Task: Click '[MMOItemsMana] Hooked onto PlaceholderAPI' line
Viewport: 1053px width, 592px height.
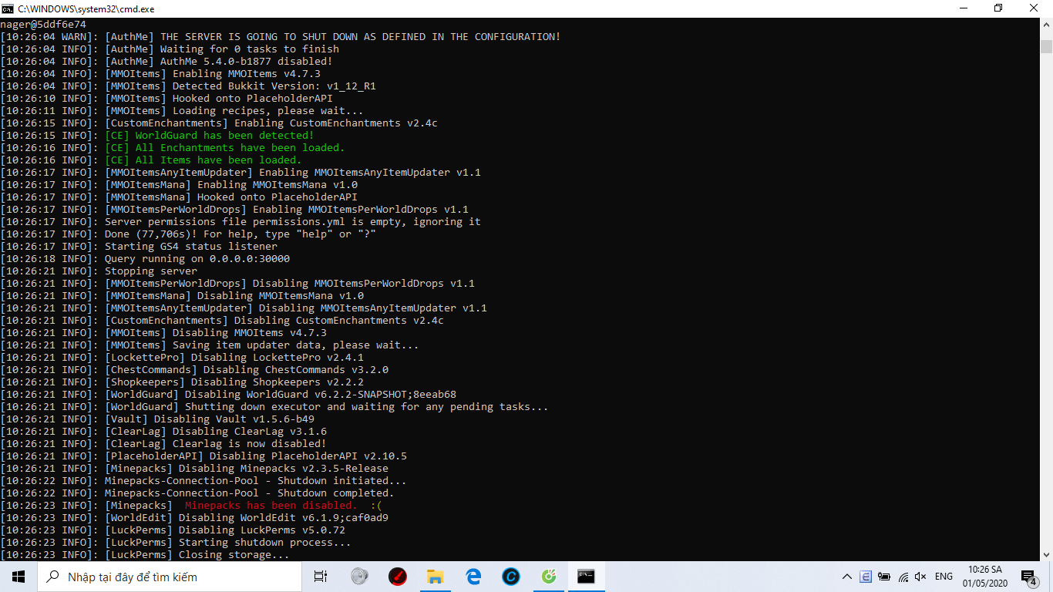Action: tap(179, 197)
